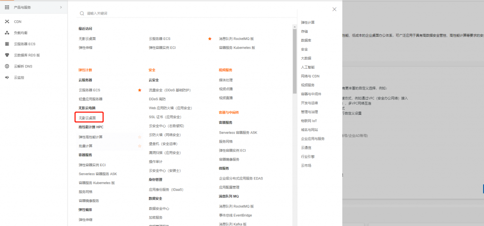The width and height of the screenshot is (484, 226).
Task: Click the 云监控 sidebar icon
Action: [x=7, y=78]
